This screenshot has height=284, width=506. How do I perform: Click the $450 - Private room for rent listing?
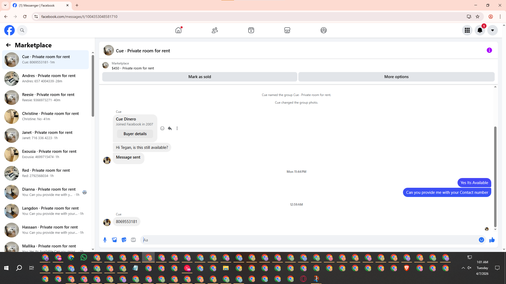133,68
